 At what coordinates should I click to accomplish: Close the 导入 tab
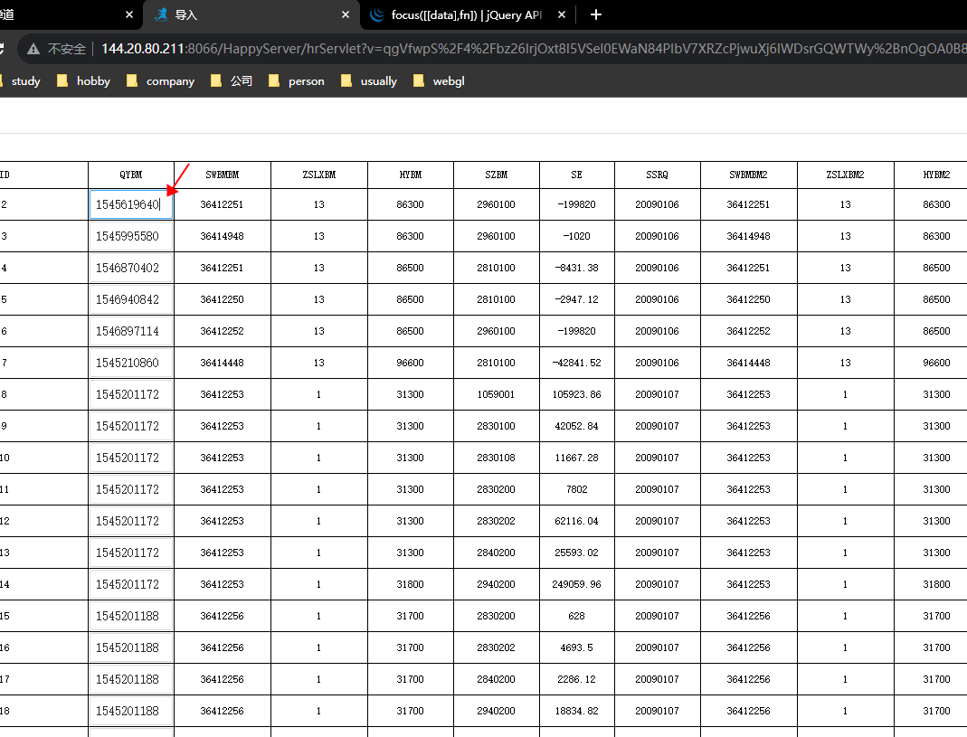click(345, 15)
